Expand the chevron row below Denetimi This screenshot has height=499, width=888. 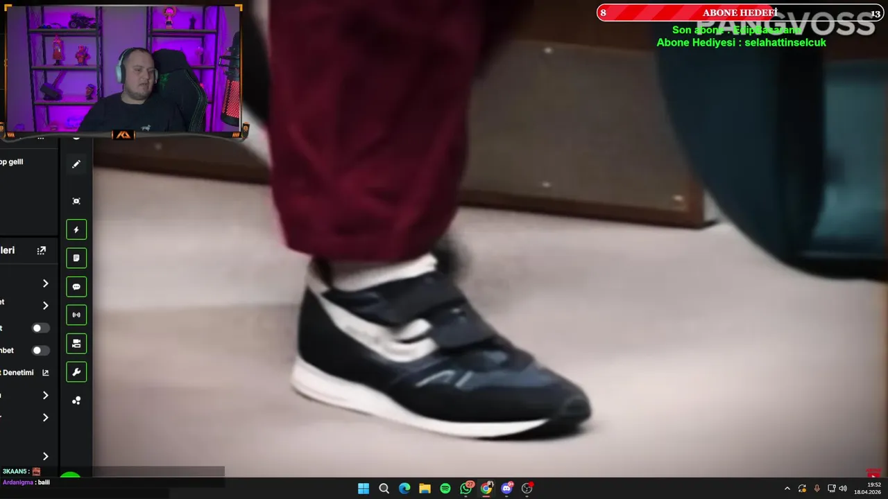click(x=45, y=395)
